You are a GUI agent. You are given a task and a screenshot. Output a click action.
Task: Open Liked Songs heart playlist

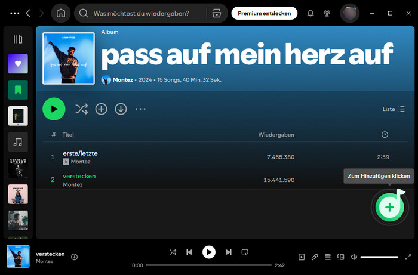coord(18,64)
